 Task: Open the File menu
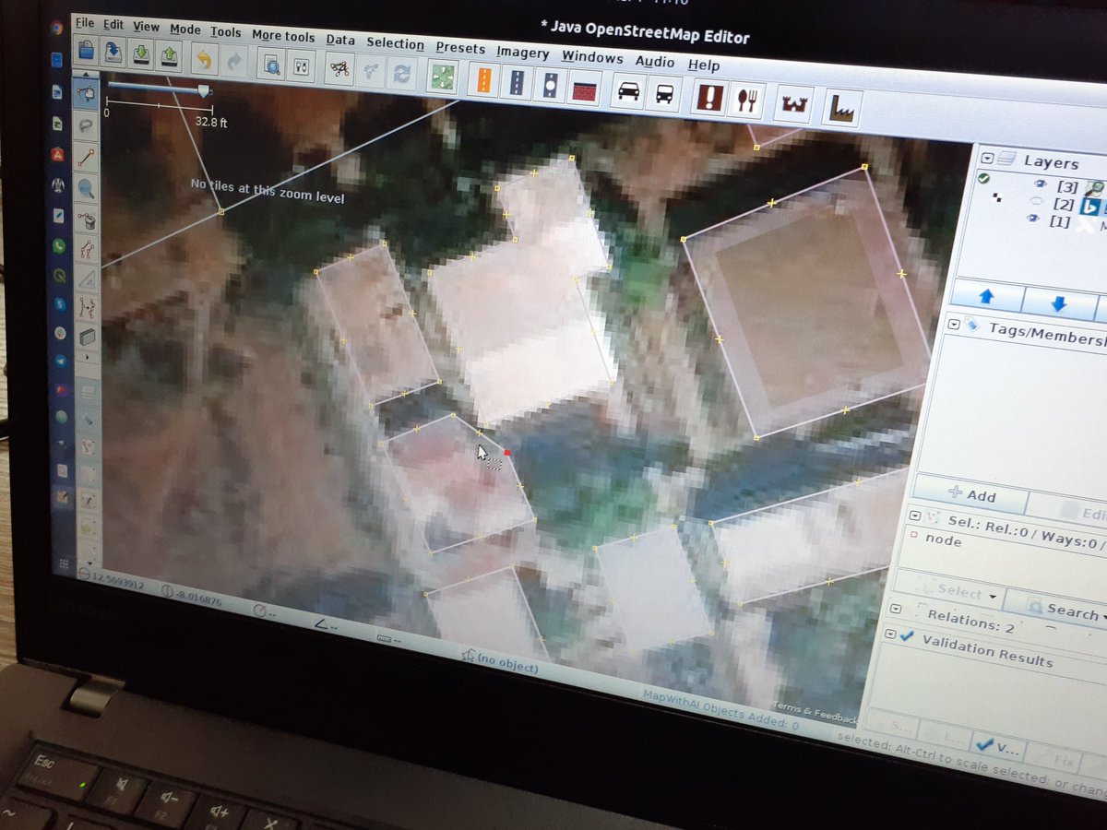pos(85,22)
